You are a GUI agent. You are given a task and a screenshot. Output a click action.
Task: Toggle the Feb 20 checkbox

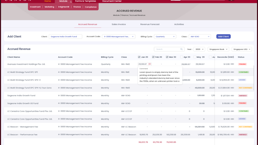(153, 57)
